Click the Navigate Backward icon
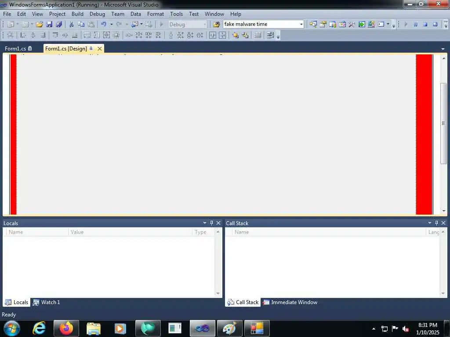This screenshot has height=337, width=450. (134, 25)
